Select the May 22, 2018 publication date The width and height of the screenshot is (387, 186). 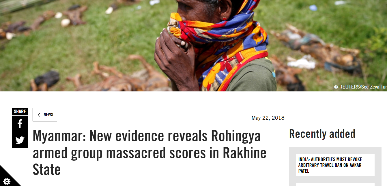[x=268, y=118]
